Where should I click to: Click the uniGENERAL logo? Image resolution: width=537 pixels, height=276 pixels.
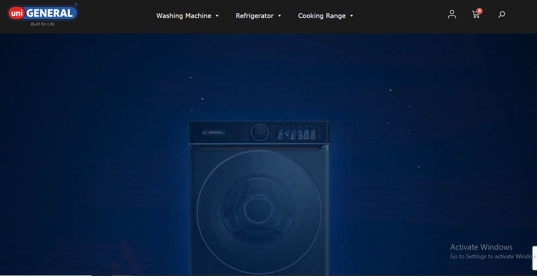tap(43, 15)
